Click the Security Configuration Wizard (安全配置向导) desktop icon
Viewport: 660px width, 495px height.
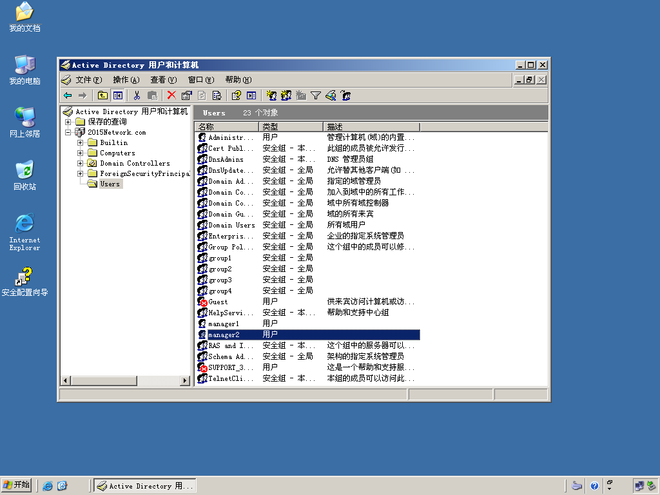(x=25, y=281)
